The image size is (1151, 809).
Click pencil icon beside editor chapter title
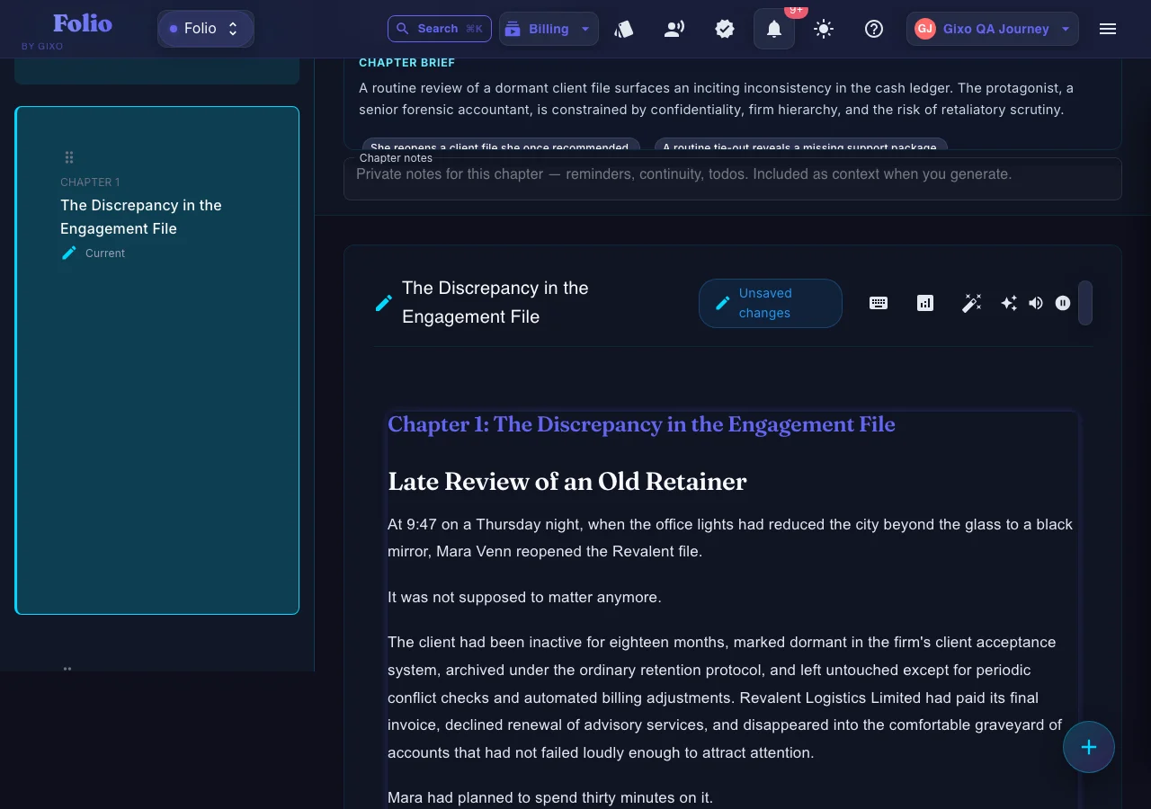[384, 303]
